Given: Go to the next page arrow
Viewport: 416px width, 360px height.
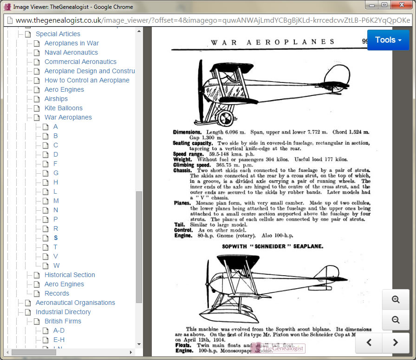Looking at the screenshot, I should click(396, 342).
